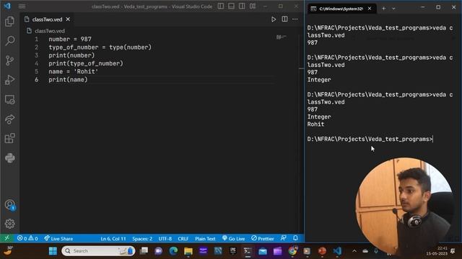Image resolution: width=462 pixels, height=259 pixels.
Task: Open a new terminal tab
Action: pyautogui.click(x=383, y=9)
